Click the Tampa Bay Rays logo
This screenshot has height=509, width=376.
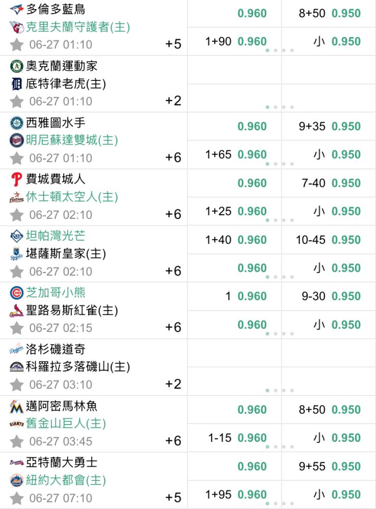pyautogui.click(x=17, y=236)
